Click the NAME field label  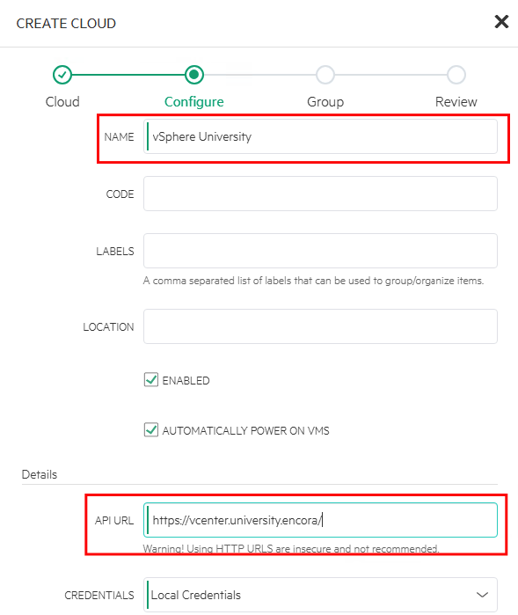click(120, 137)
